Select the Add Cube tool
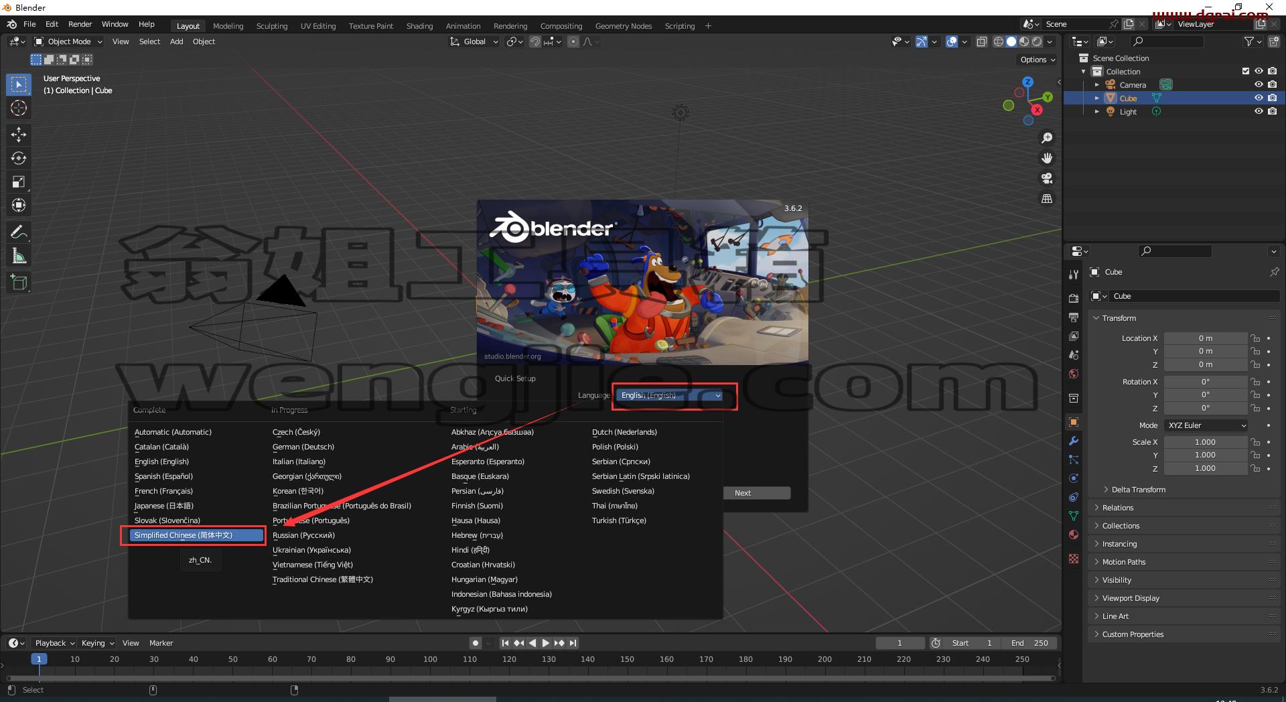Screen dimensions: 1286x702 point(19,283)
